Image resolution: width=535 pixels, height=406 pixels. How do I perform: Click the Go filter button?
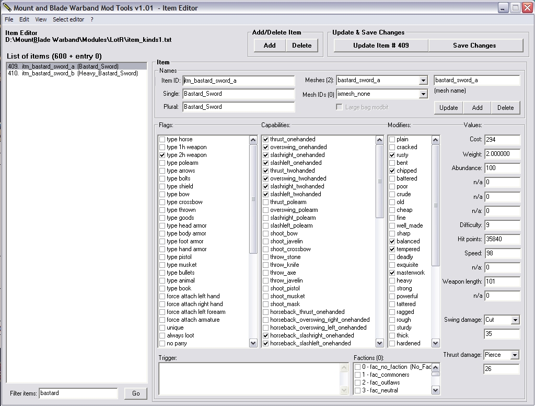tap(136, 393)
